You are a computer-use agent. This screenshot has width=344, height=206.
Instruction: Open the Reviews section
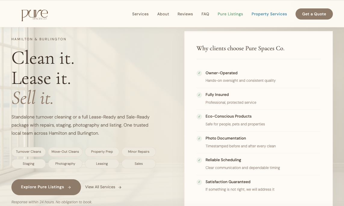185,14
